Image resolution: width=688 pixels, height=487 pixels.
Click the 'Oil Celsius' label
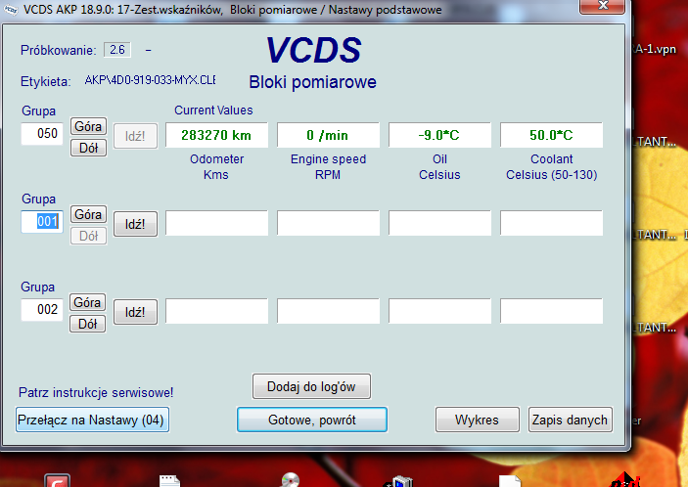tap(439, 167)
